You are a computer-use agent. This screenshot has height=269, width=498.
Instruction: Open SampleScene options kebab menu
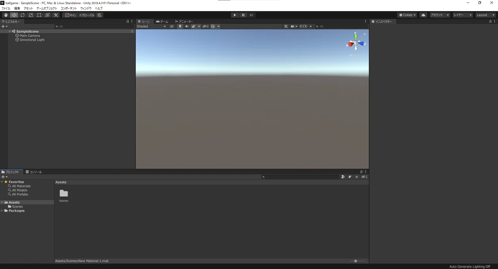point(132,31)
